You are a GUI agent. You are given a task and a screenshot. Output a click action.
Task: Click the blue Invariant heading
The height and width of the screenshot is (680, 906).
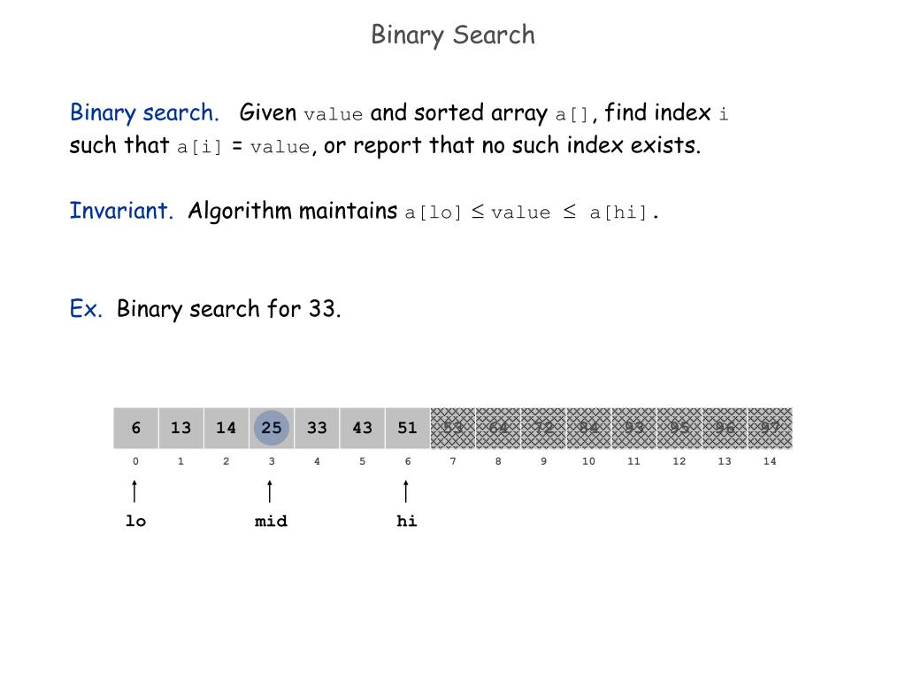click(121, 211)
